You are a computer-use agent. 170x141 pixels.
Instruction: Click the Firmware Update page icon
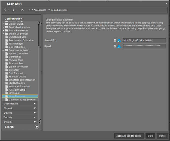7,76
